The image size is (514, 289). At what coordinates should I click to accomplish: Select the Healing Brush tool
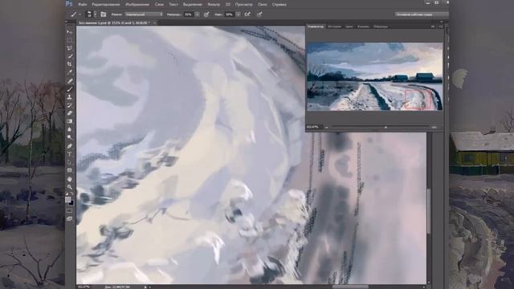point(70,81)
